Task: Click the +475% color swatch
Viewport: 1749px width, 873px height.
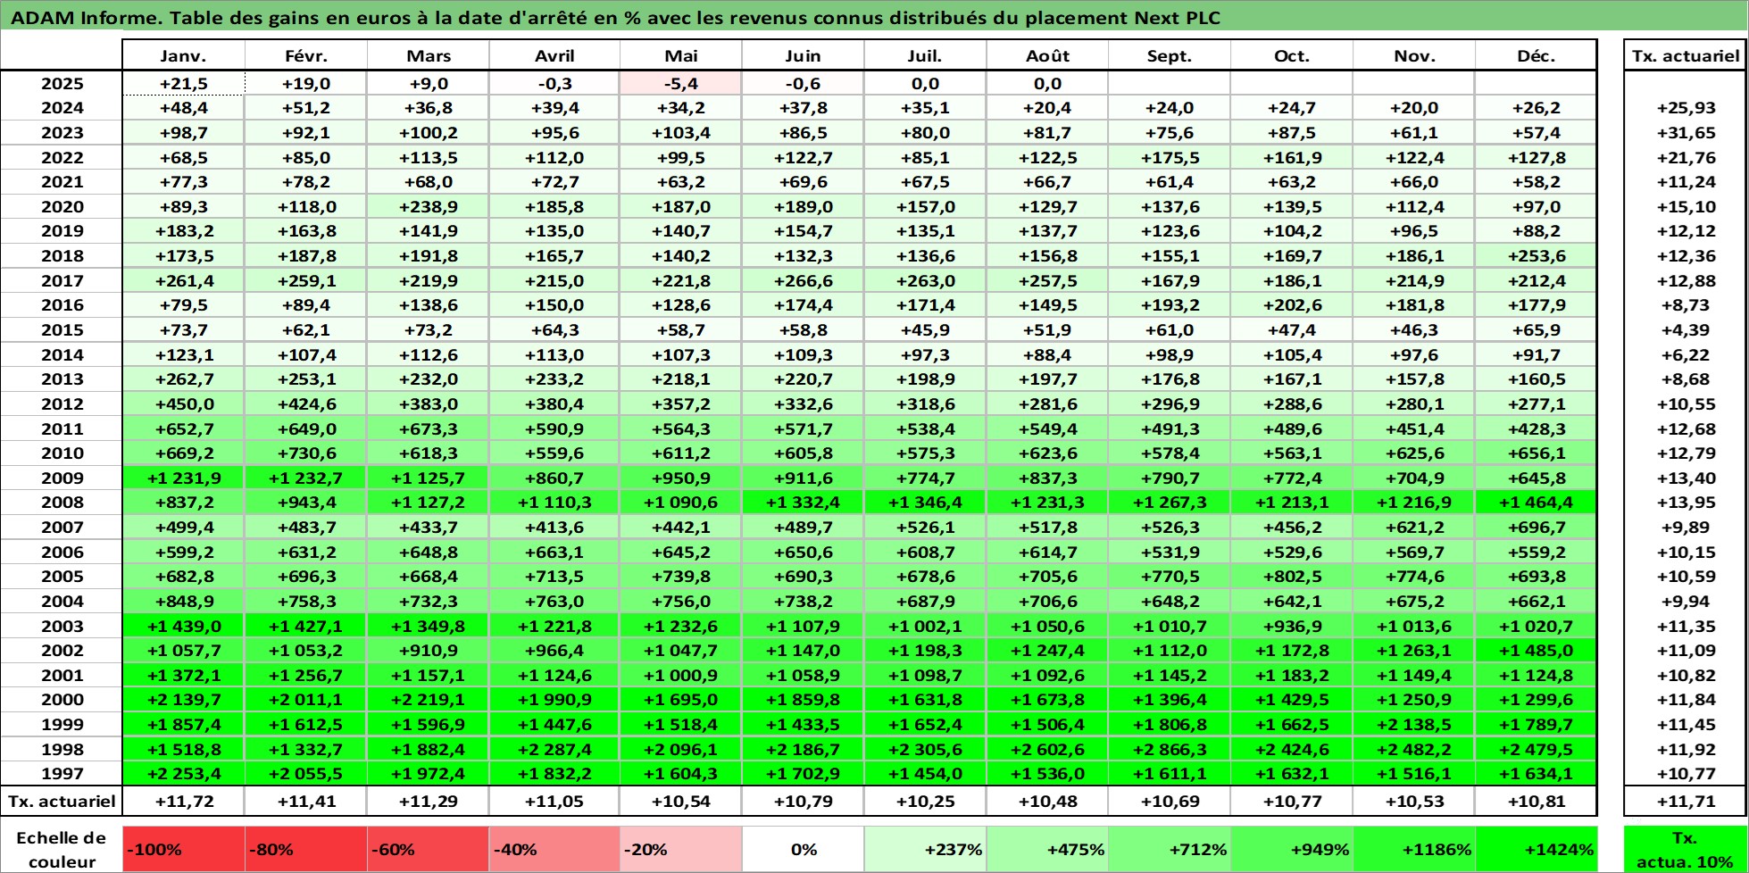Action: click(x=1047, y=850)
